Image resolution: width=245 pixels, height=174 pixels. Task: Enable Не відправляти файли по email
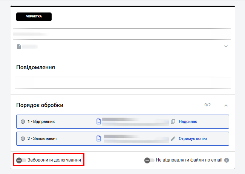pyautogui.click(x=149, y=160)
